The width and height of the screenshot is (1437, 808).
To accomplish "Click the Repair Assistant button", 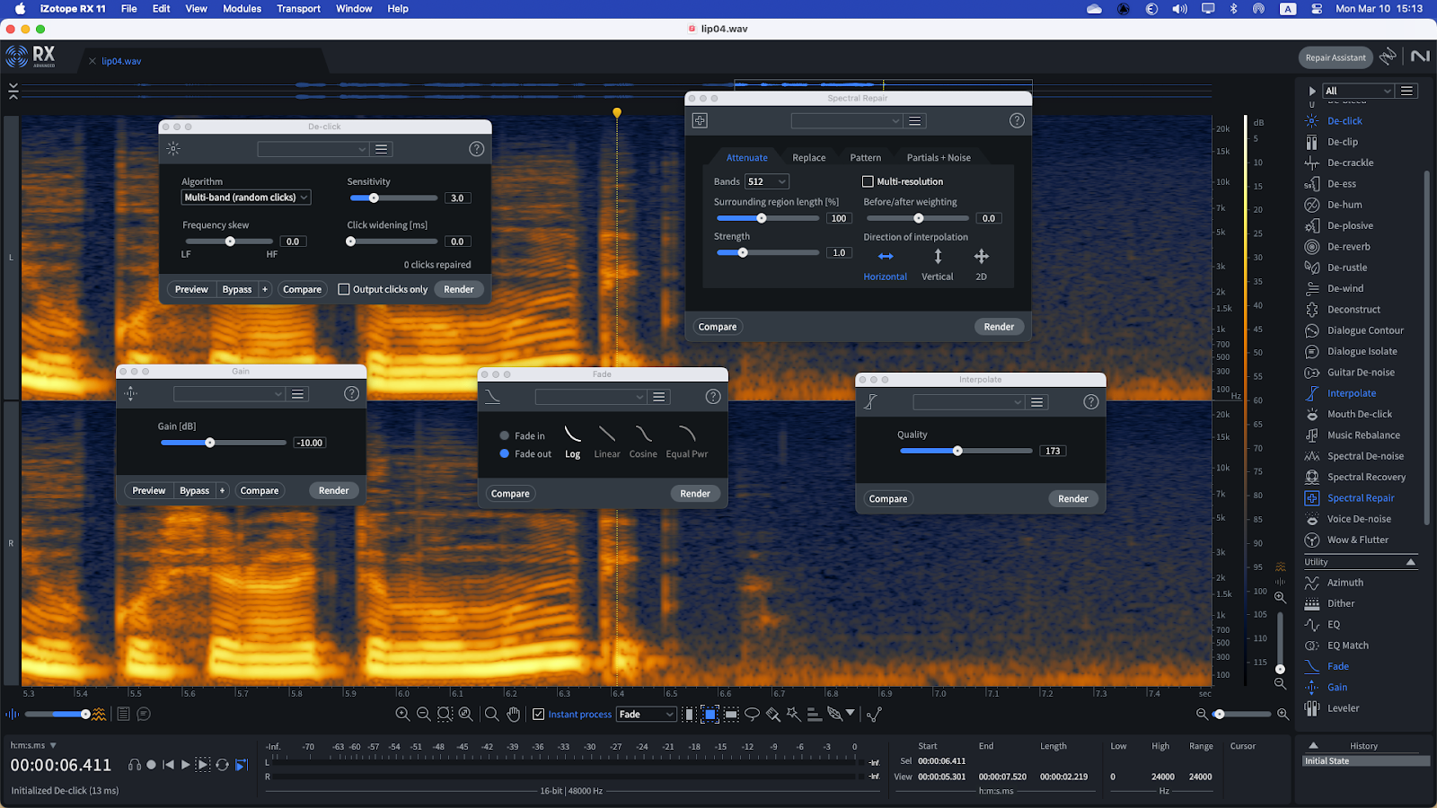I will click(x=1335, y=57).
